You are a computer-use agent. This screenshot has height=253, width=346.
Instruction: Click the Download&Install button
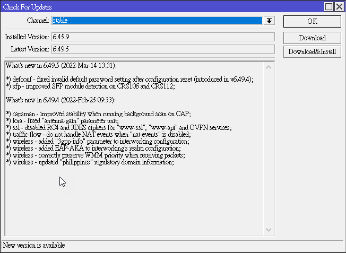tap(312, 52)
